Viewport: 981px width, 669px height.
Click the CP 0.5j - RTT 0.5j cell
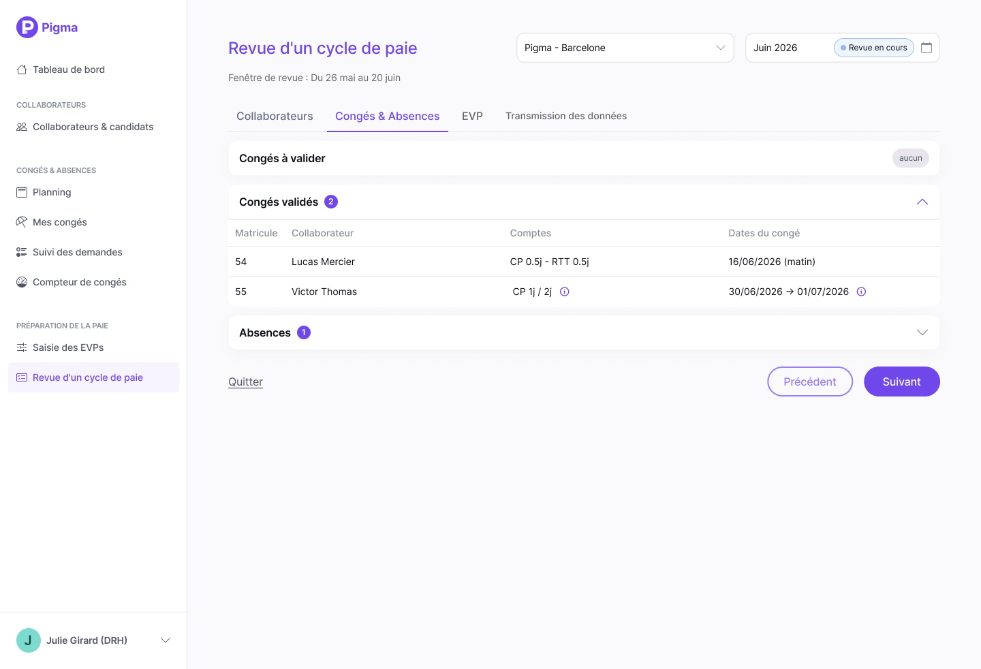pos(550,262)
